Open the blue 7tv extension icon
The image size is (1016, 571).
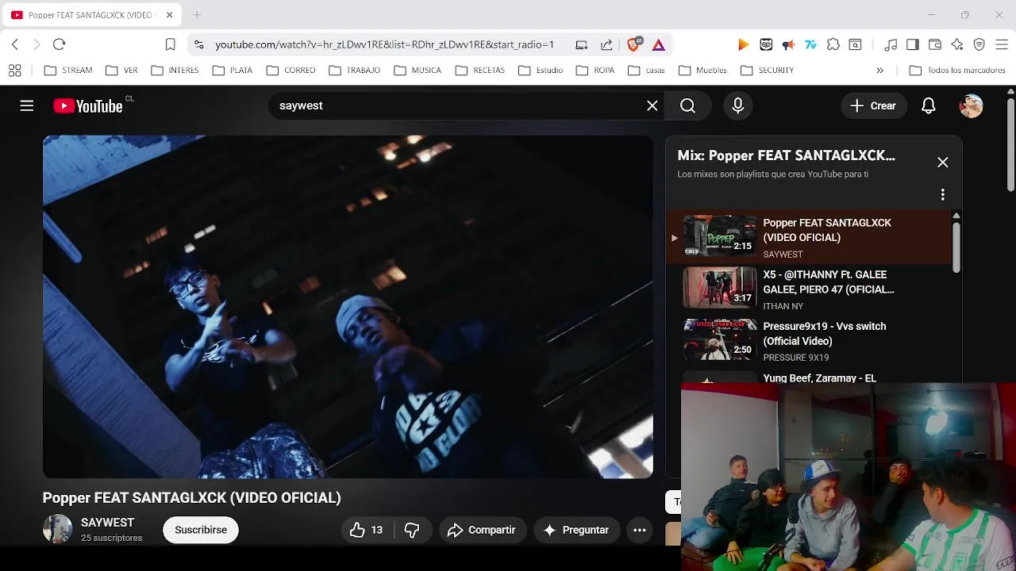(x=810, y=44)
